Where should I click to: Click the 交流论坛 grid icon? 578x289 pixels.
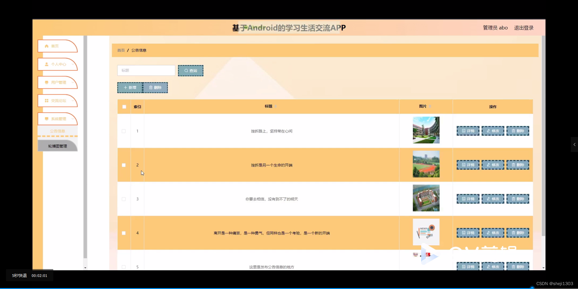coord(46,101)
